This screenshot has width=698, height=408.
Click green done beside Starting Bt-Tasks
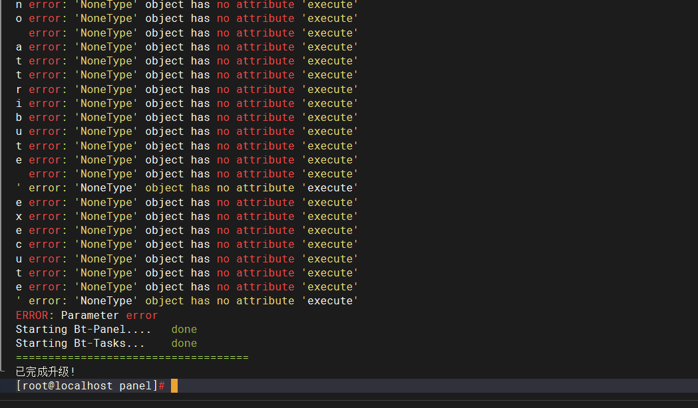click(x=184, y=344)
